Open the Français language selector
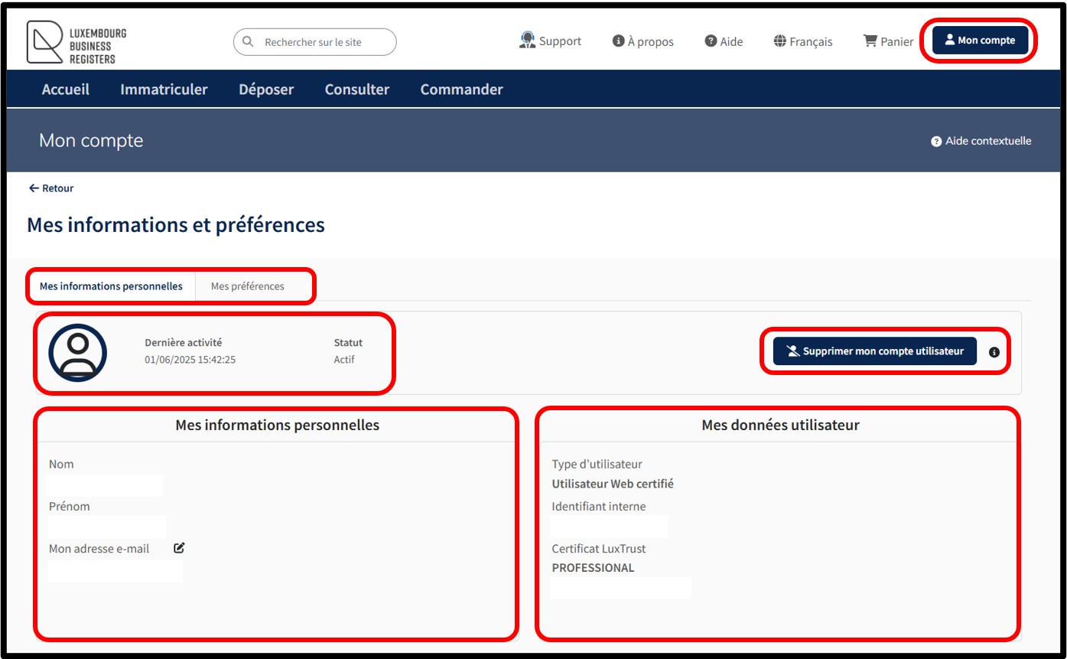 [x=803, y=41]
